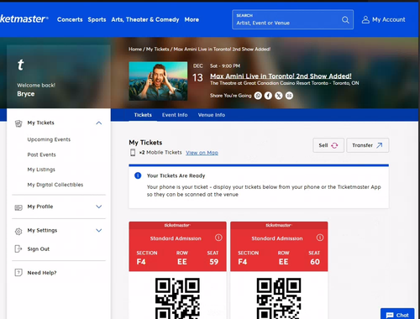Click the Sign Out door icon
420x319 pixels.
pos(18,248)
